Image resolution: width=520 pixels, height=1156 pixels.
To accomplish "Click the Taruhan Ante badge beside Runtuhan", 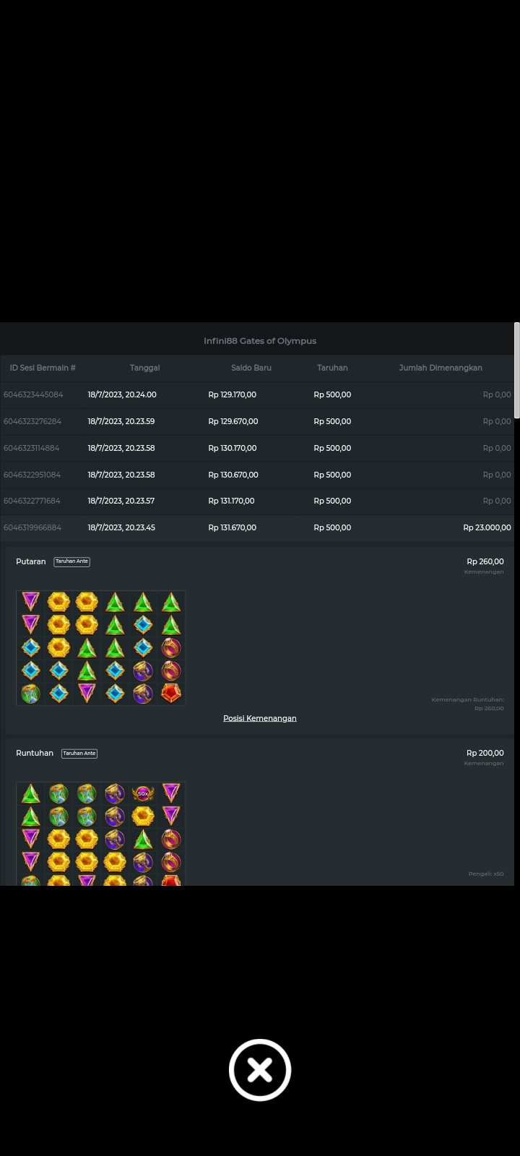I will click(x=79, y=753).
